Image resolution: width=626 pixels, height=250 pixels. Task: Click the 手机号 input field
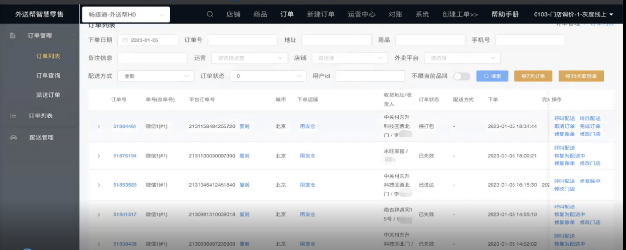click(x=530, y=40)
